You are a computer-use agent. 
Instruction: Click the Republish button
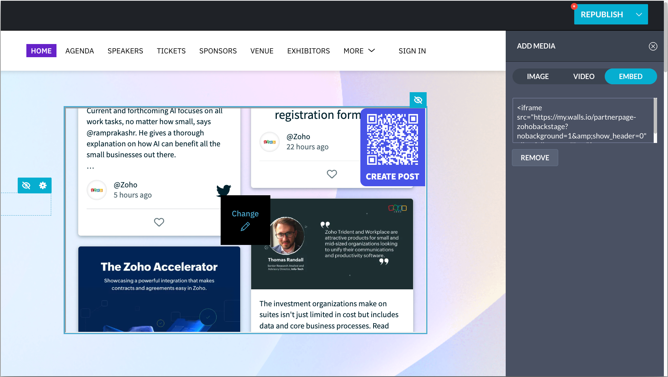pos(602,15)
